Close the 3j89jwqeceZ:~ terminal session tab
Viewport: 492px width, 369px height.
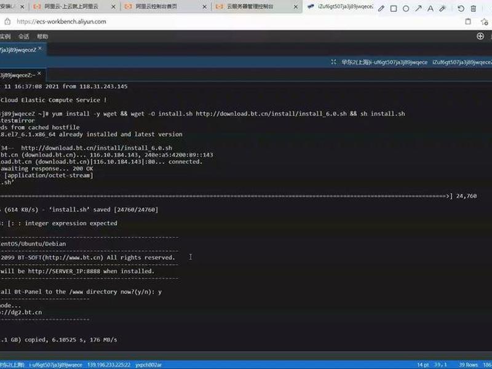(39, 73)
